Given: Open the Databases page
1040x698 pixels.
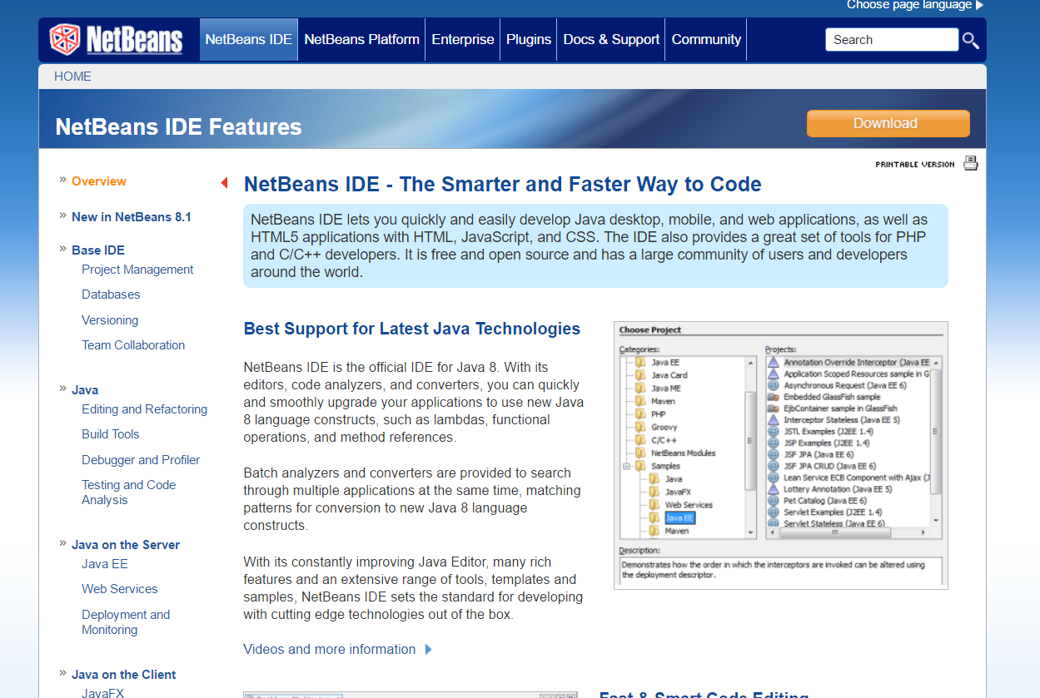Looking at the screenshot, I should point(111,295).
